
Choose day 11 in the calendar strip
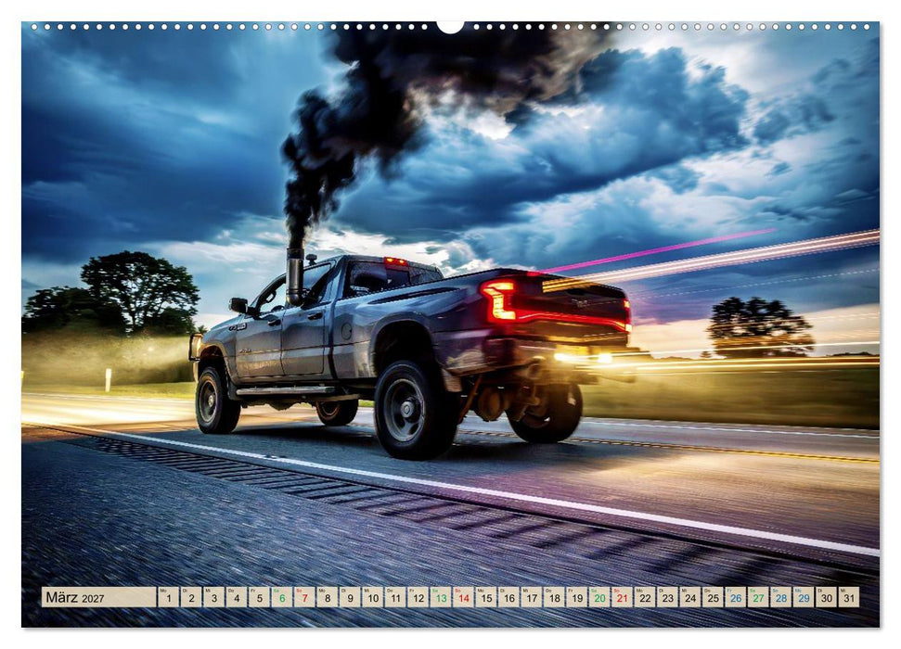[x=395, y=597]
